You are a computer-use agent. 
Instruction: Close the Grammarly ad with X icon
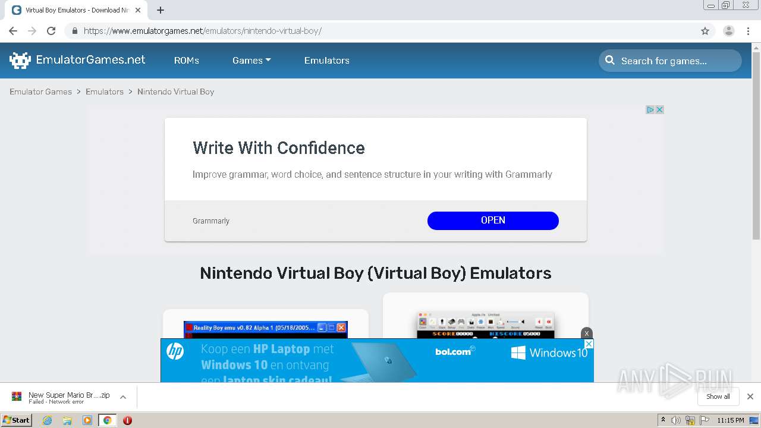pos(659,109)
